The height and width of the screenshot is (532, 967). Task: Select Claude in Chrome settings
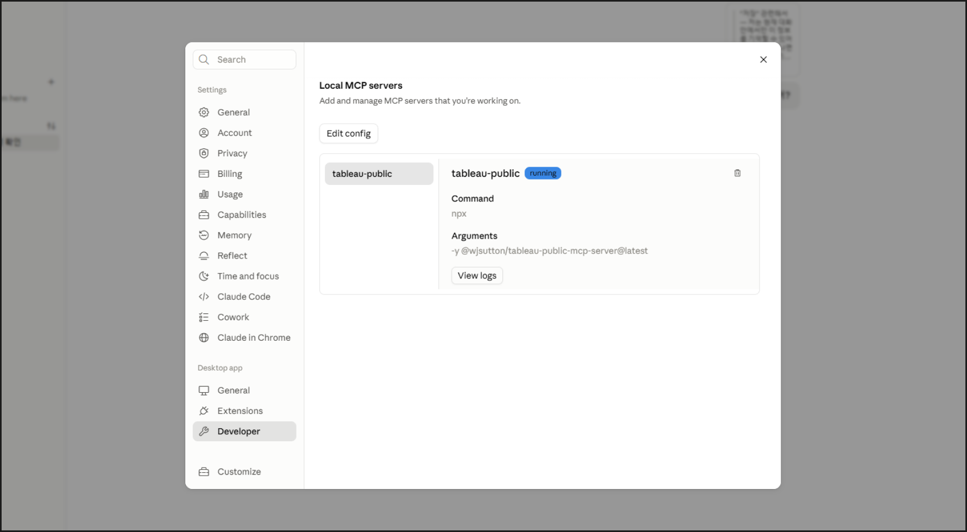pyautogui.click(x=244, y=337)
